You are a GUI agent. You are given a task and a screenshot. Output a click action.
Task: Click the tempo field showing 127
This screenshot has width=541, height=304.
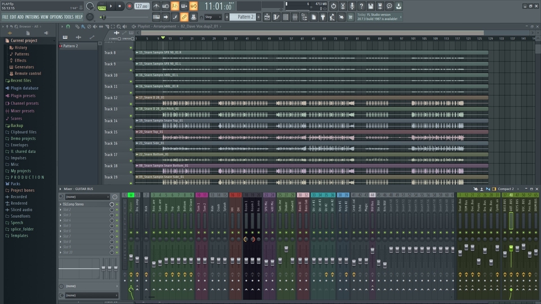141,6
